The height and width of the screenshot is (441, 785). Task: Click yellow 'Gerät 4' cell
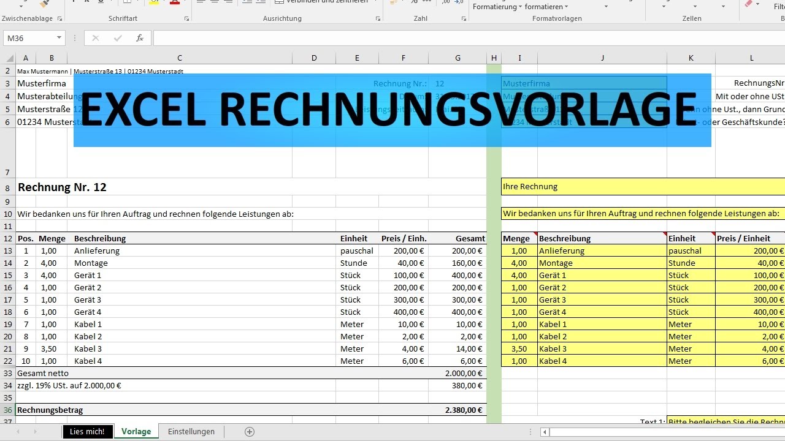click(602, 312)
